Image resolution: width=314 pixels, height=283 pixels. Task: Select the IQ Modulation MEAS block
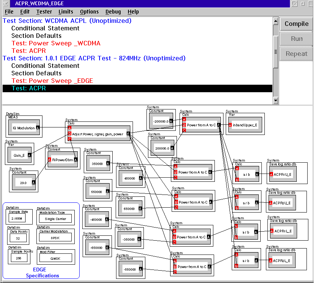pos(24,127)
